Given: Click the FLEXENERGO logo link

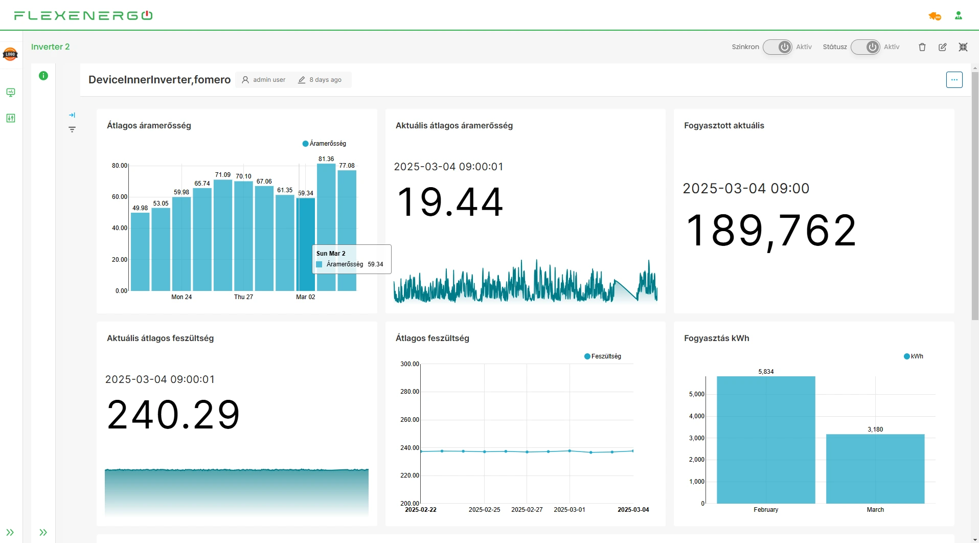Looking at the screenshot, I should (83, 15).
